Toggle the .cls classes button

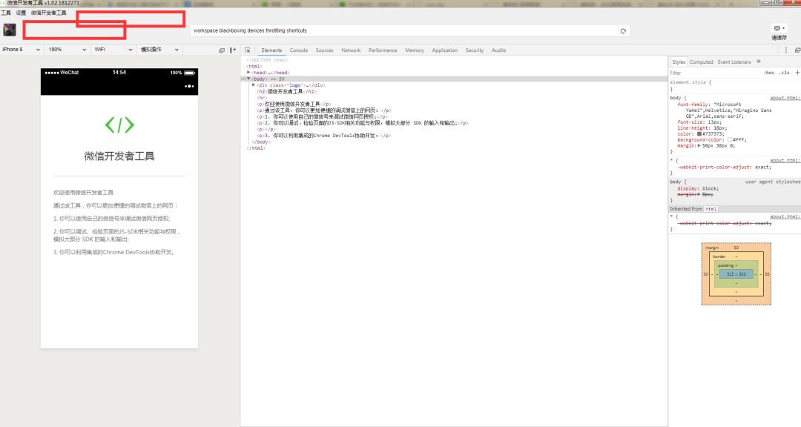785,73
